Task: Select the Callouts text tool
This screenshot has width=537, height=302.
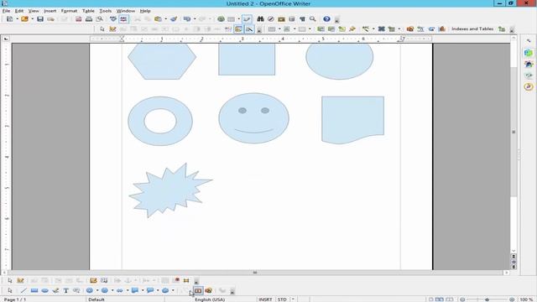Action: coord(76,291)
